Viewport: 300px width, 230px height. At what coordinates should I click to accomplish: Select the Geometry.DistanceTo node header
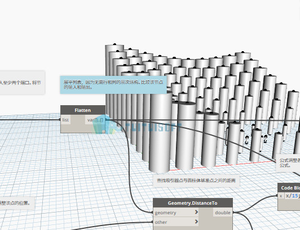(x=193, y=203)
